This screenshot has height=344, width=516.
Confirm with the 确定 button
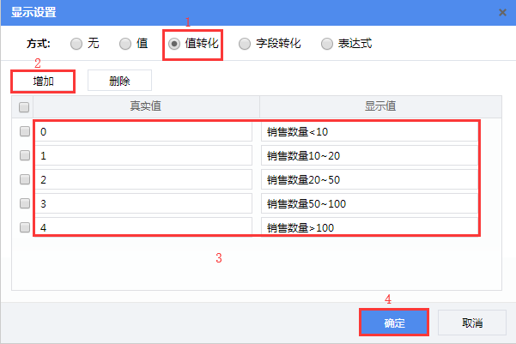(x=394, y=323)
